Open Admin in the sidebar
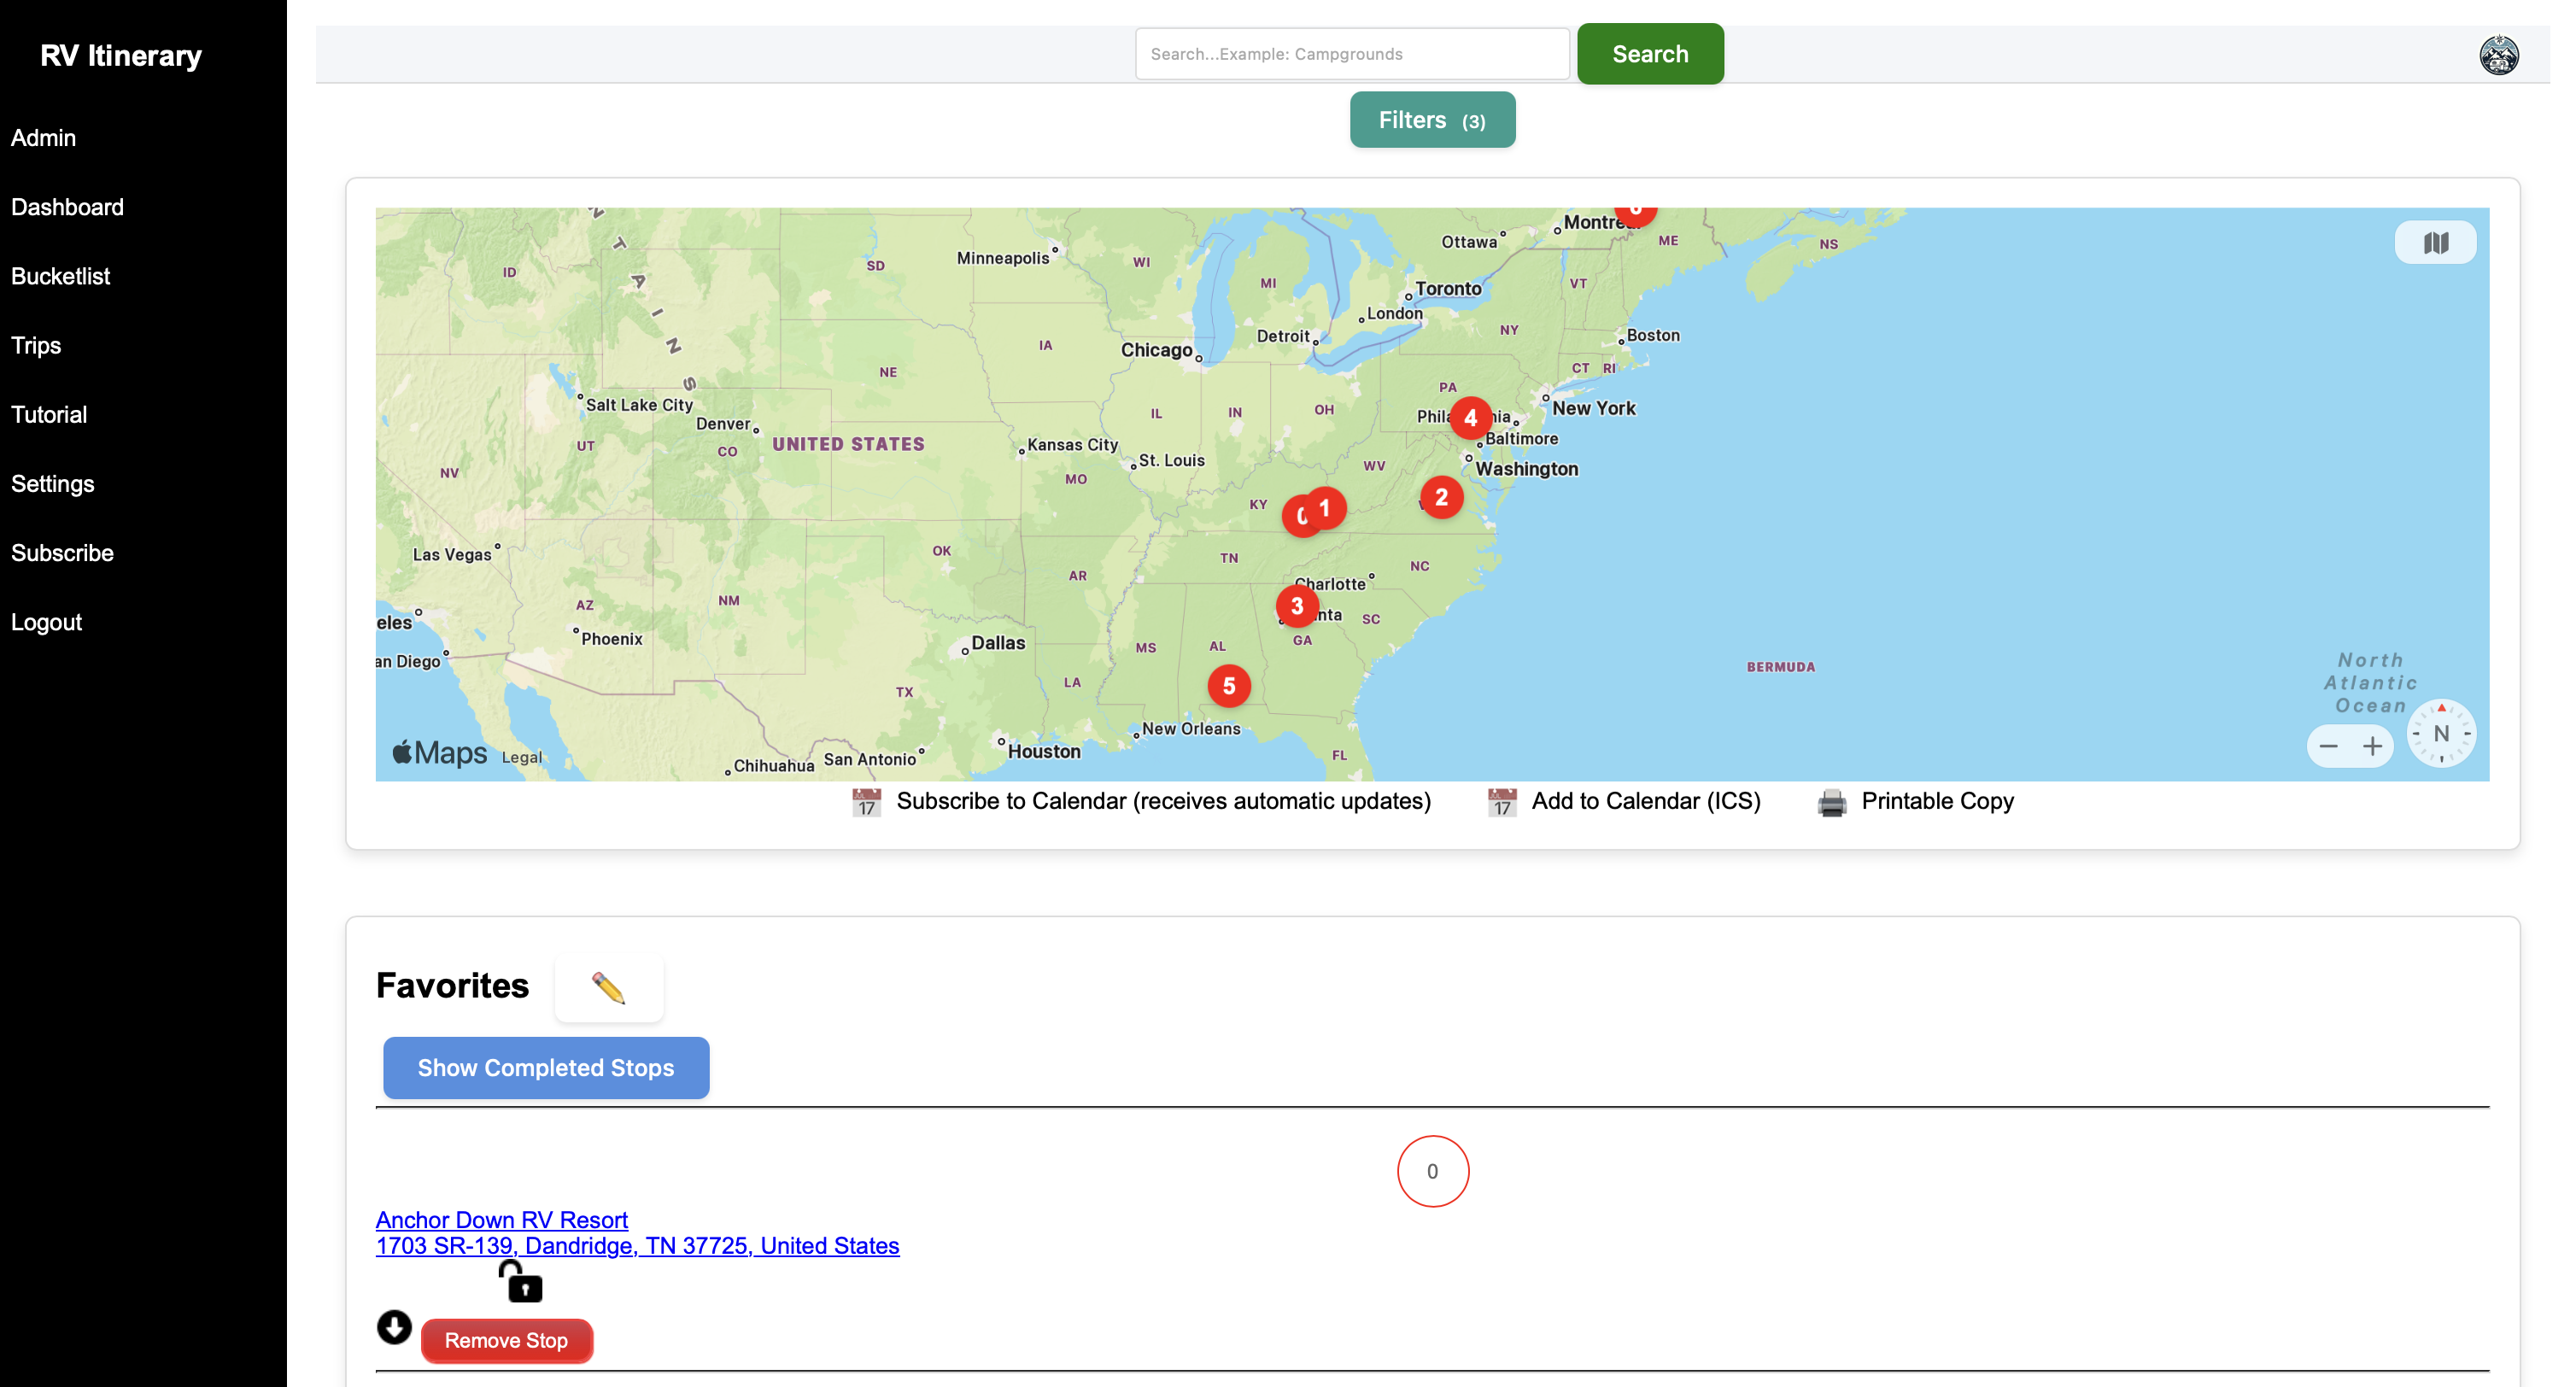The height and width of the screenshot is (1387, 2576). click(x=43, y=138)
